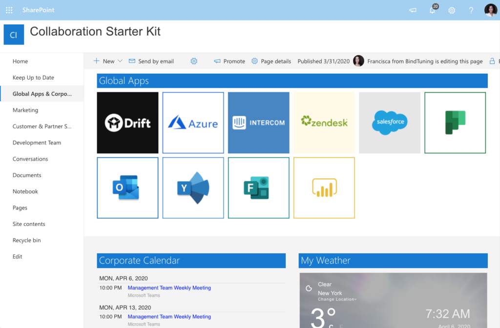Open the Collaboration Starter Kit site title
Viewport: 500px width, 328px height.
click(x=95, y=32)
